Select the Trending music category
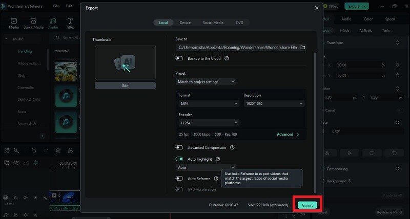This screenshot has height=219, width=410. [25, 51]
